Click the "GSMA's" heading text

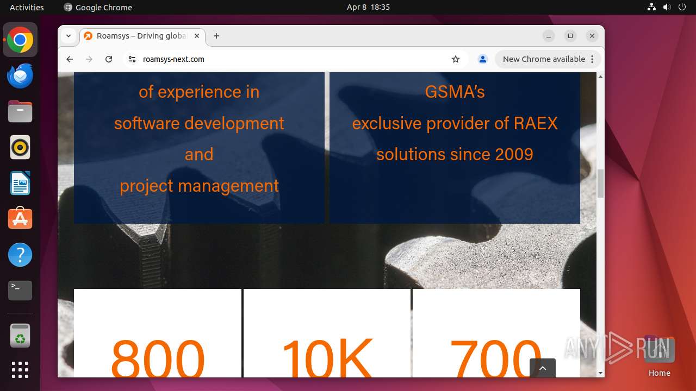pyautogui.click(x=455, y=92)
